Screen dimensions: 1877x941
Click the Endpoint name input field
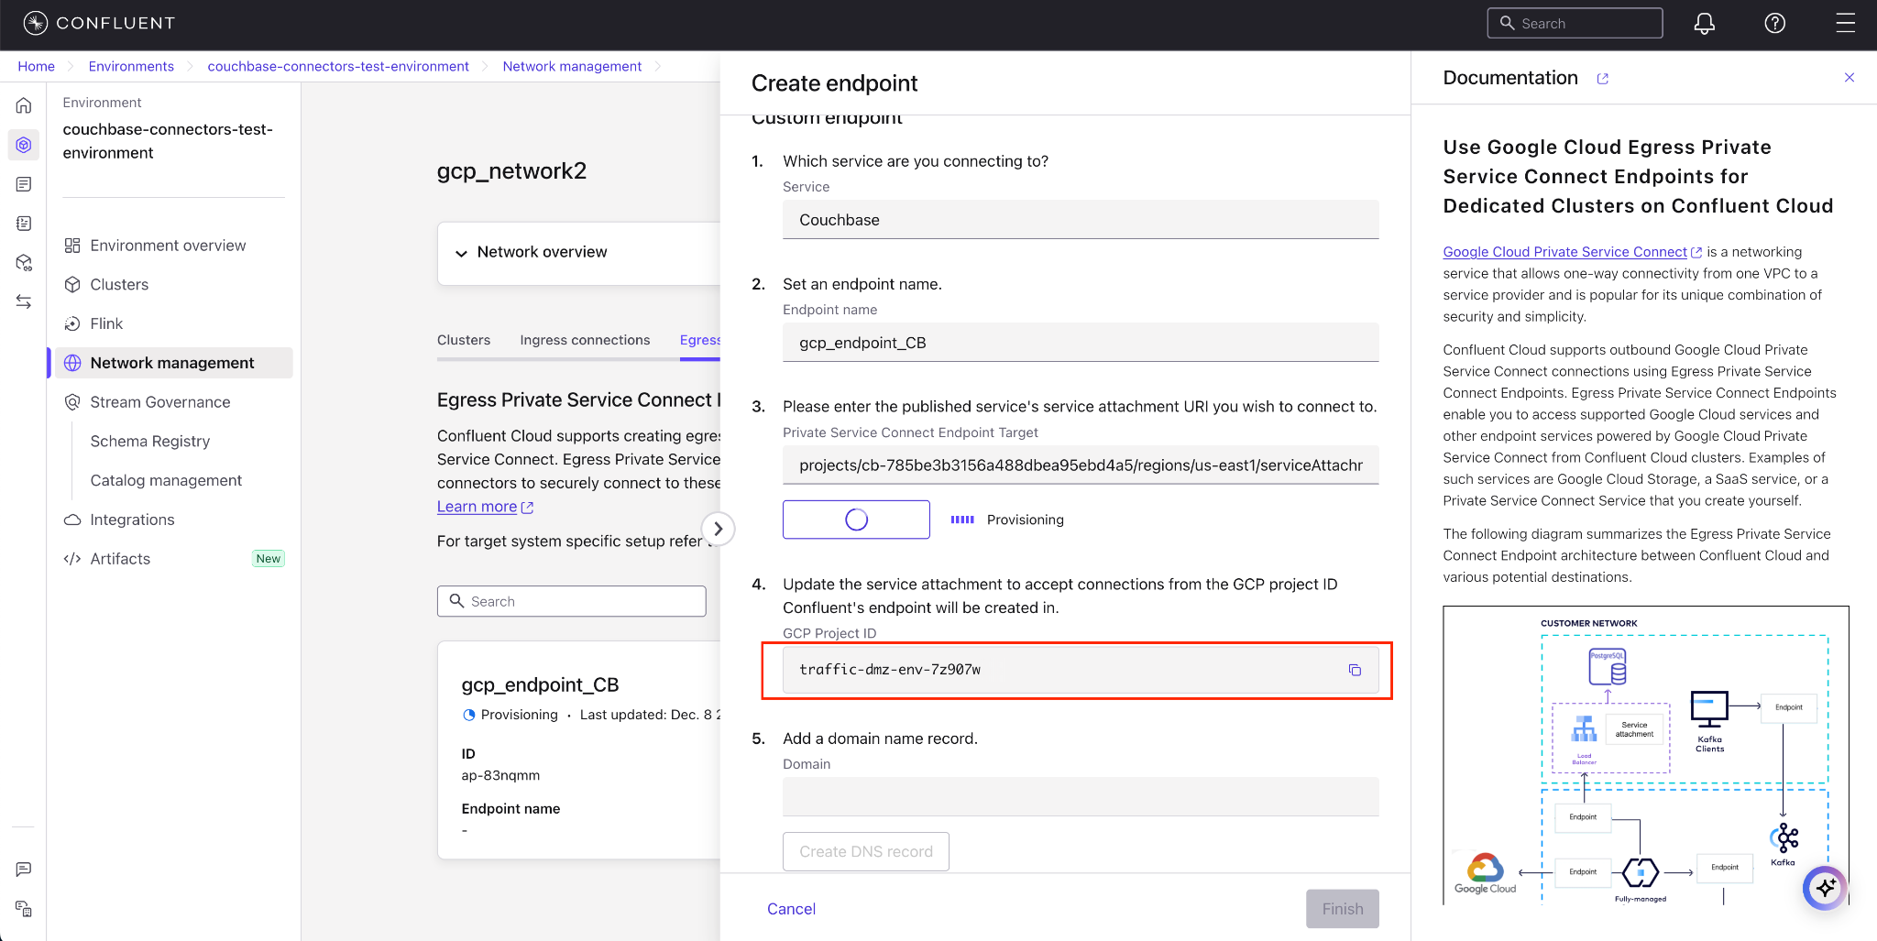1080,343
